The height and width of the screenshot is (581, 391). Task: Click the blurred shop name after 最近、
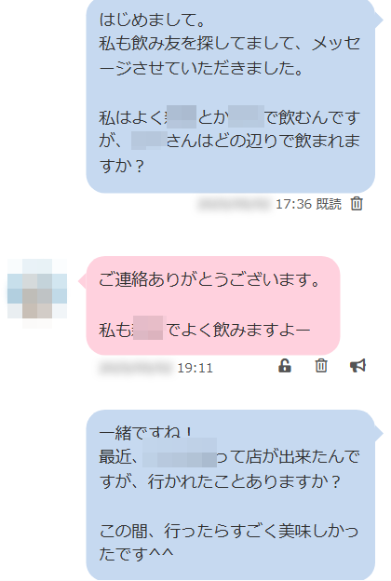tap(180, 453)
